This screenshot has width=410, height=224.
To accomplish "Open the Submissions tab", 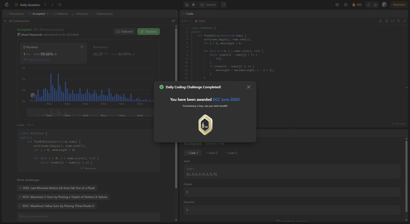I will coord(102,14).
